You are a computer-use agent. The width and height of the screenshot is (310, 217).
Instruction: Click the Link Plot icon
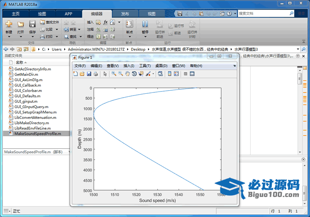coord(160,74)
